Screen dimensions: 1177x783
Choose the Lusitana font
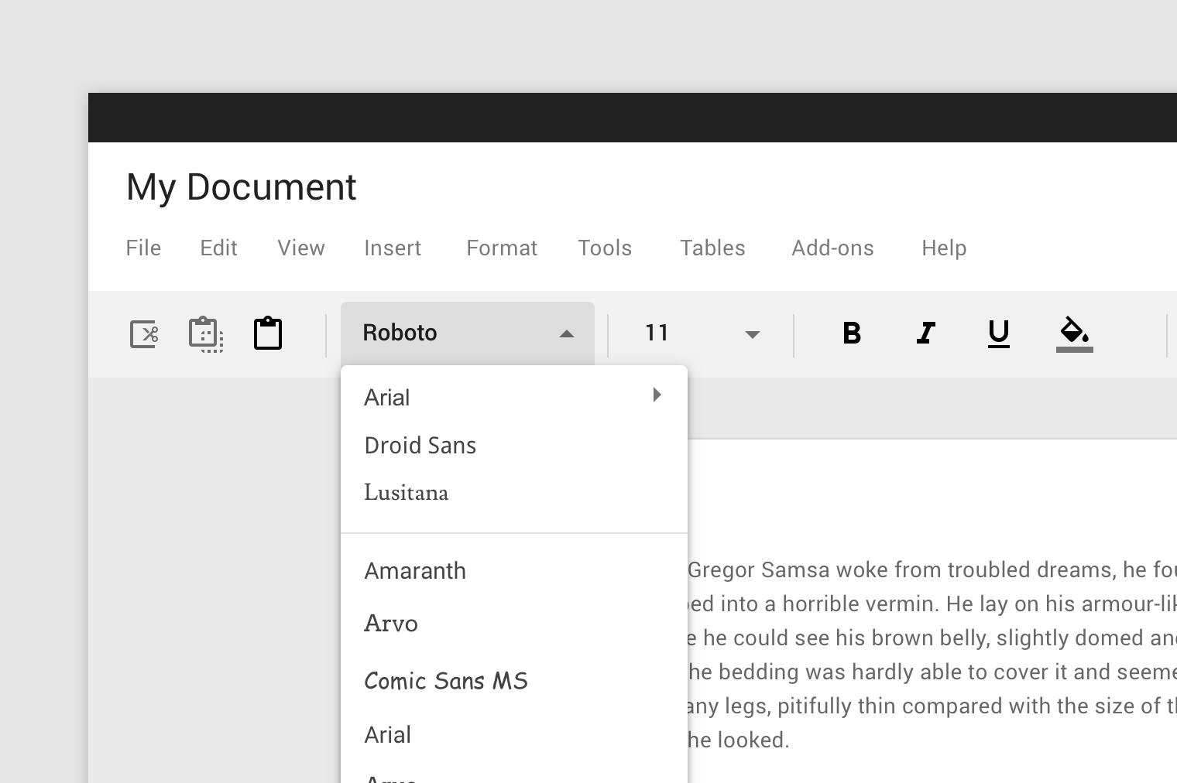click(407, 493)
